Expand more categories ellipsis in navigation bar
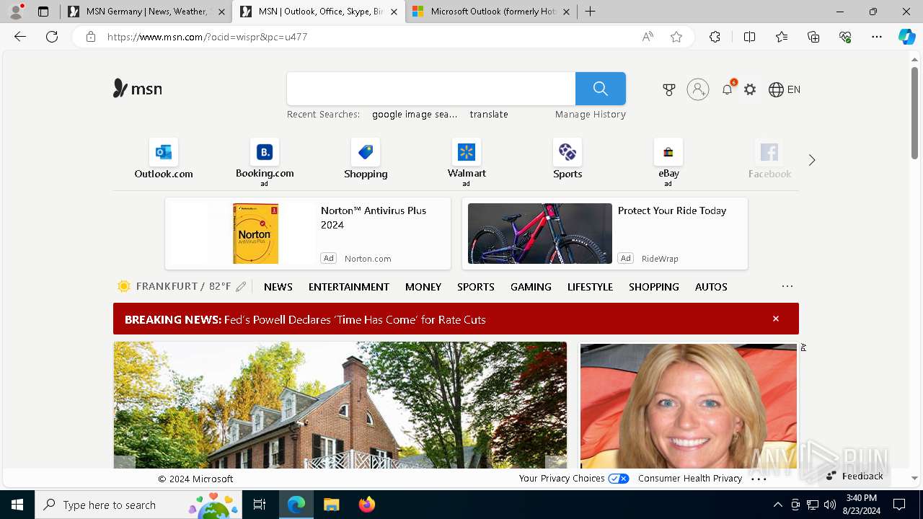The height and width of the screenshot is (519, 923). (787, 286)
